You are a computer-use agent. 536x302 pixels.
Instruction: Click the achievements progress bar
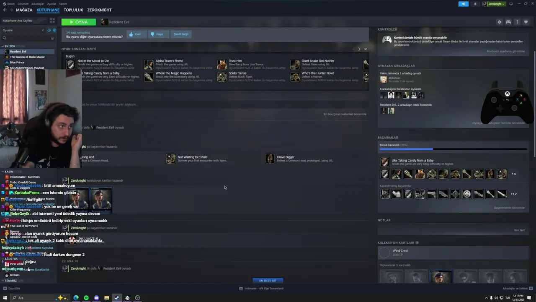454,149
